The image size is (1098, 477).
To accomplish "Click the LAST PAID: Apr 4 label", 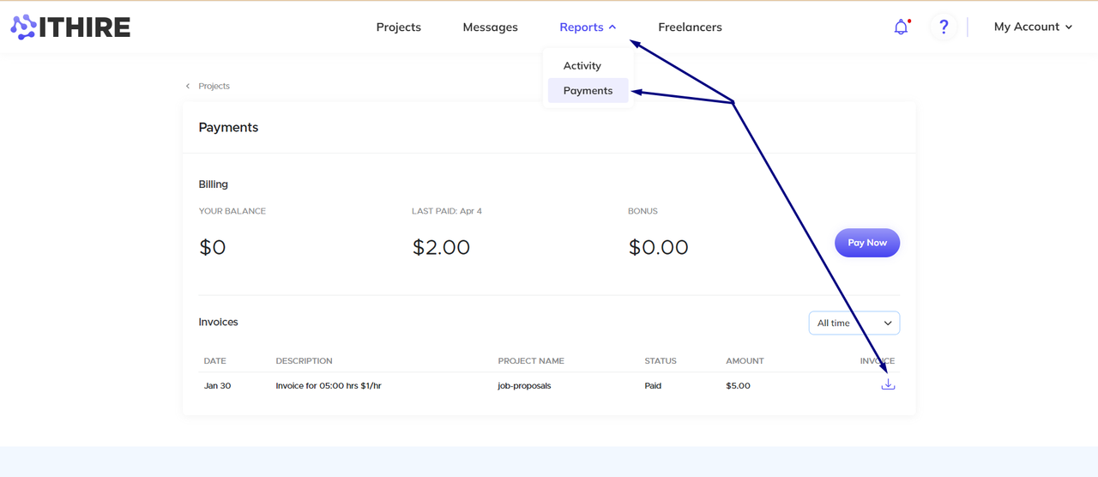I will click(x=447, y=211).
